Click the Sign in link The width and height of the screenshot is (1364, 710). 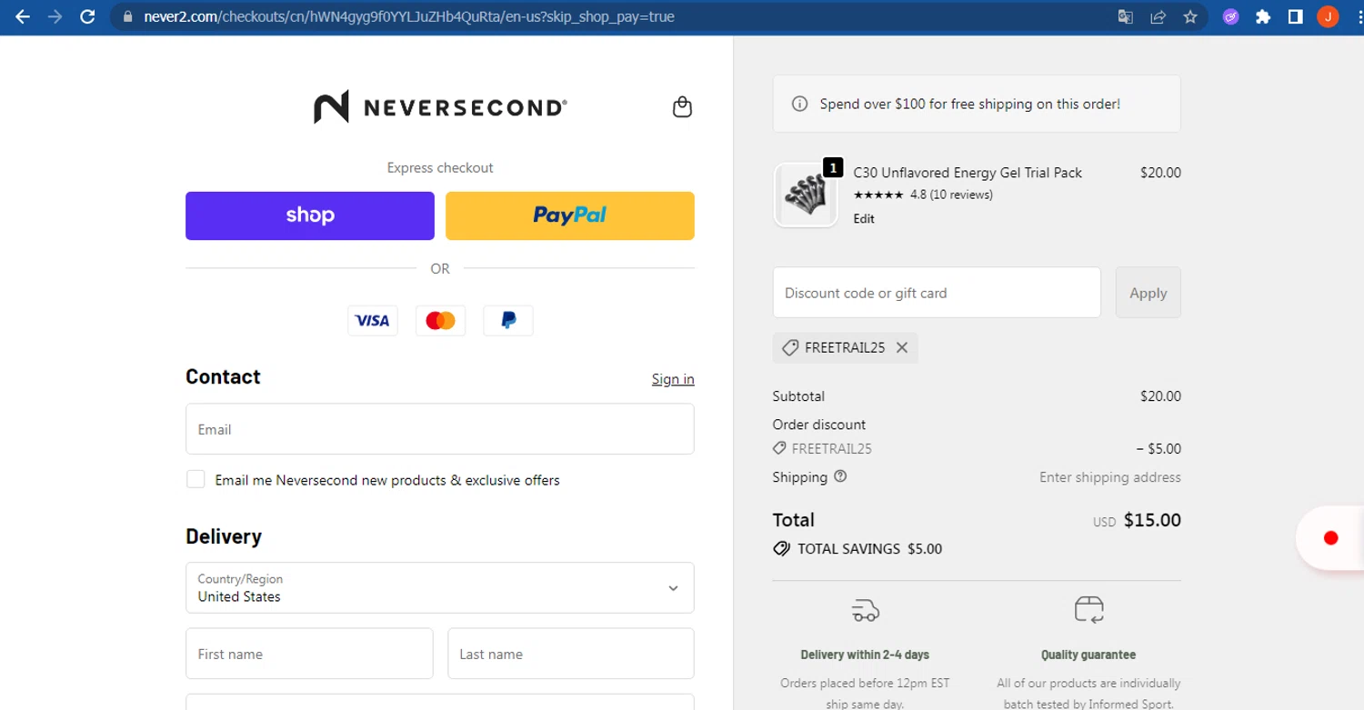pos(673,379)
